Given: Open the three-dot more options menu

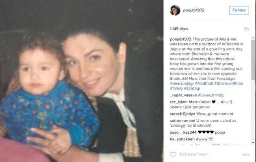Looking at the screenshot, I should [245, 155].
